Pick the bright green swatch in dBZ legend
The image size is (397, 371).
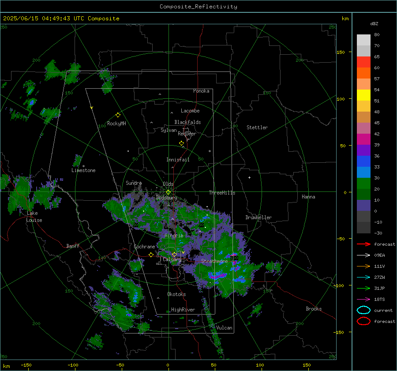[363, 183]
